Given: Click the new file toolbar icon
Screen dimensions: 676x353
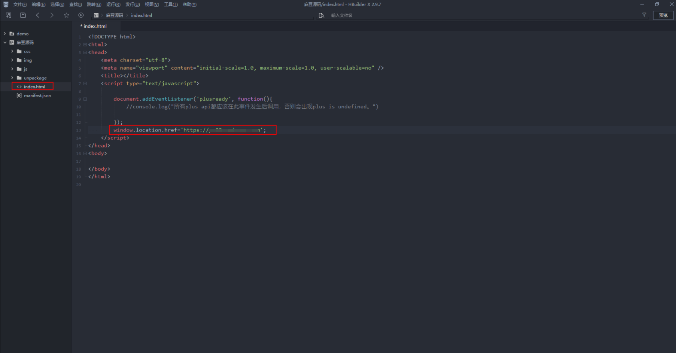Looking at the screenshot, I should tap(8, 15).
